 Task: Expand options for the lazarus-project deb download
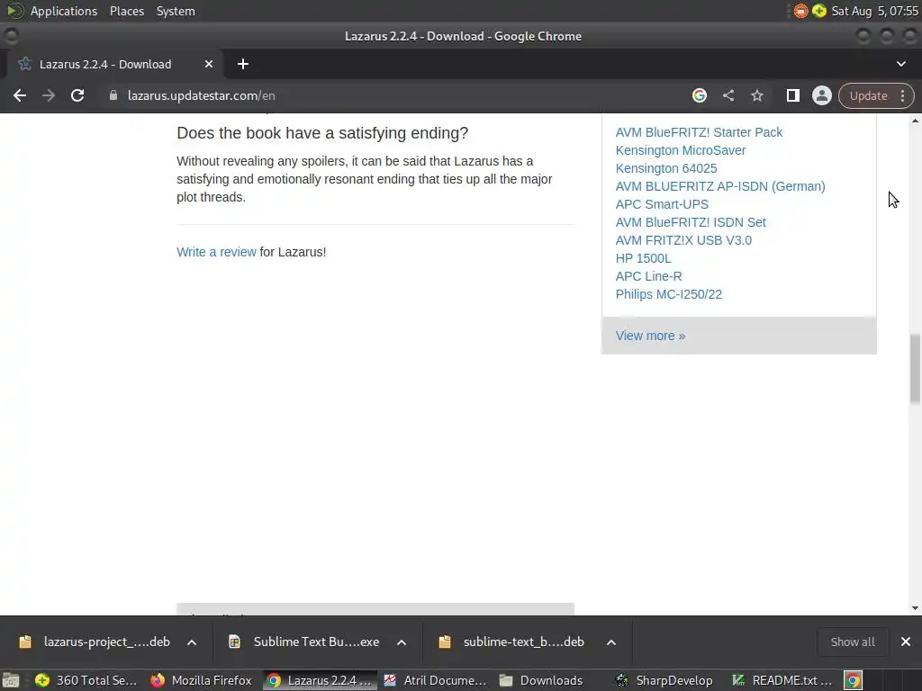click(192, 642)
